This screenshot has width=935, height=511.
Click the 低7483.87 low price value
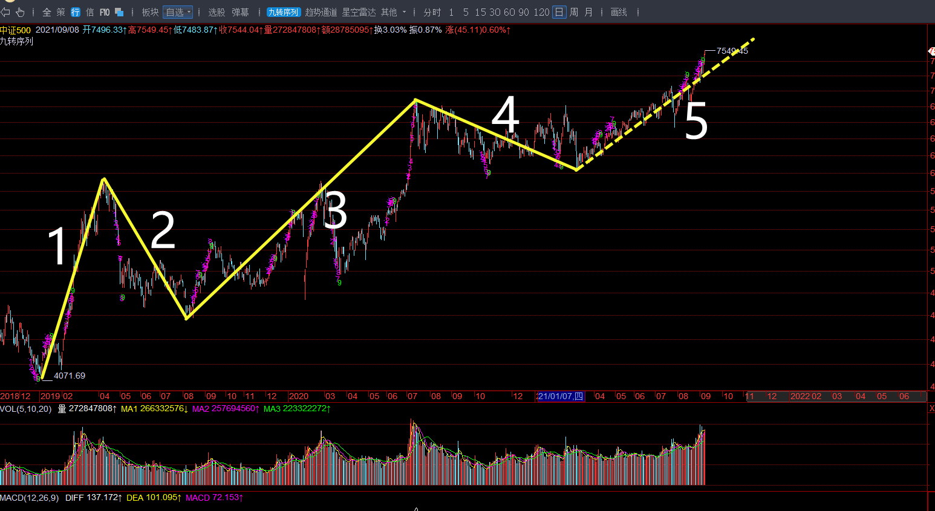click(196, 30)
